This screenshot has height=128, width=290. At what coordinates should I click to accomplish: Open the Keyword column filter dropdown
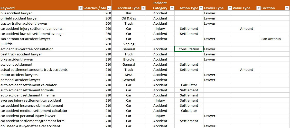80,8
